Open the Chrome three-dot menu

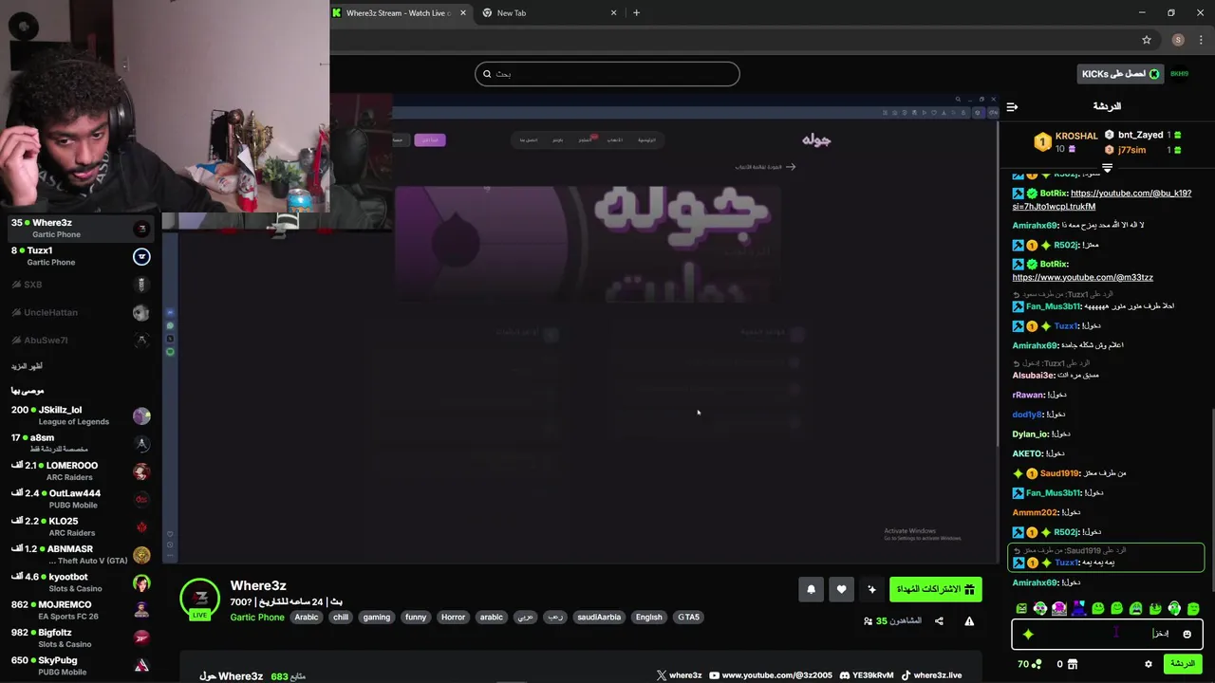coord(1202,40)
